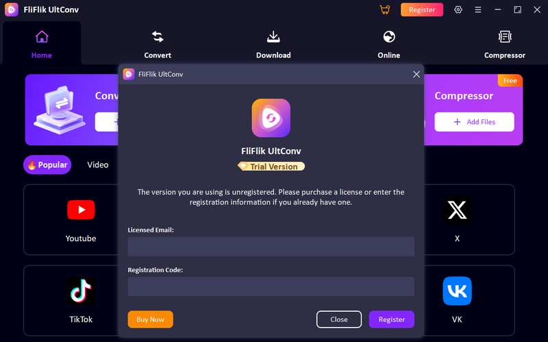The image size is (548, 342).
Task: Open the settings gear icon
Action: pos(458,10)
